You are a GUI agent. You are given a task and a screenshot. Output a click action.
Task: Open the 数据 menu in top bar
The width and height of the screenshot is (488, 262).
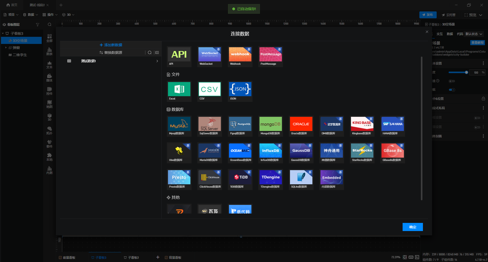coord(30,15)
